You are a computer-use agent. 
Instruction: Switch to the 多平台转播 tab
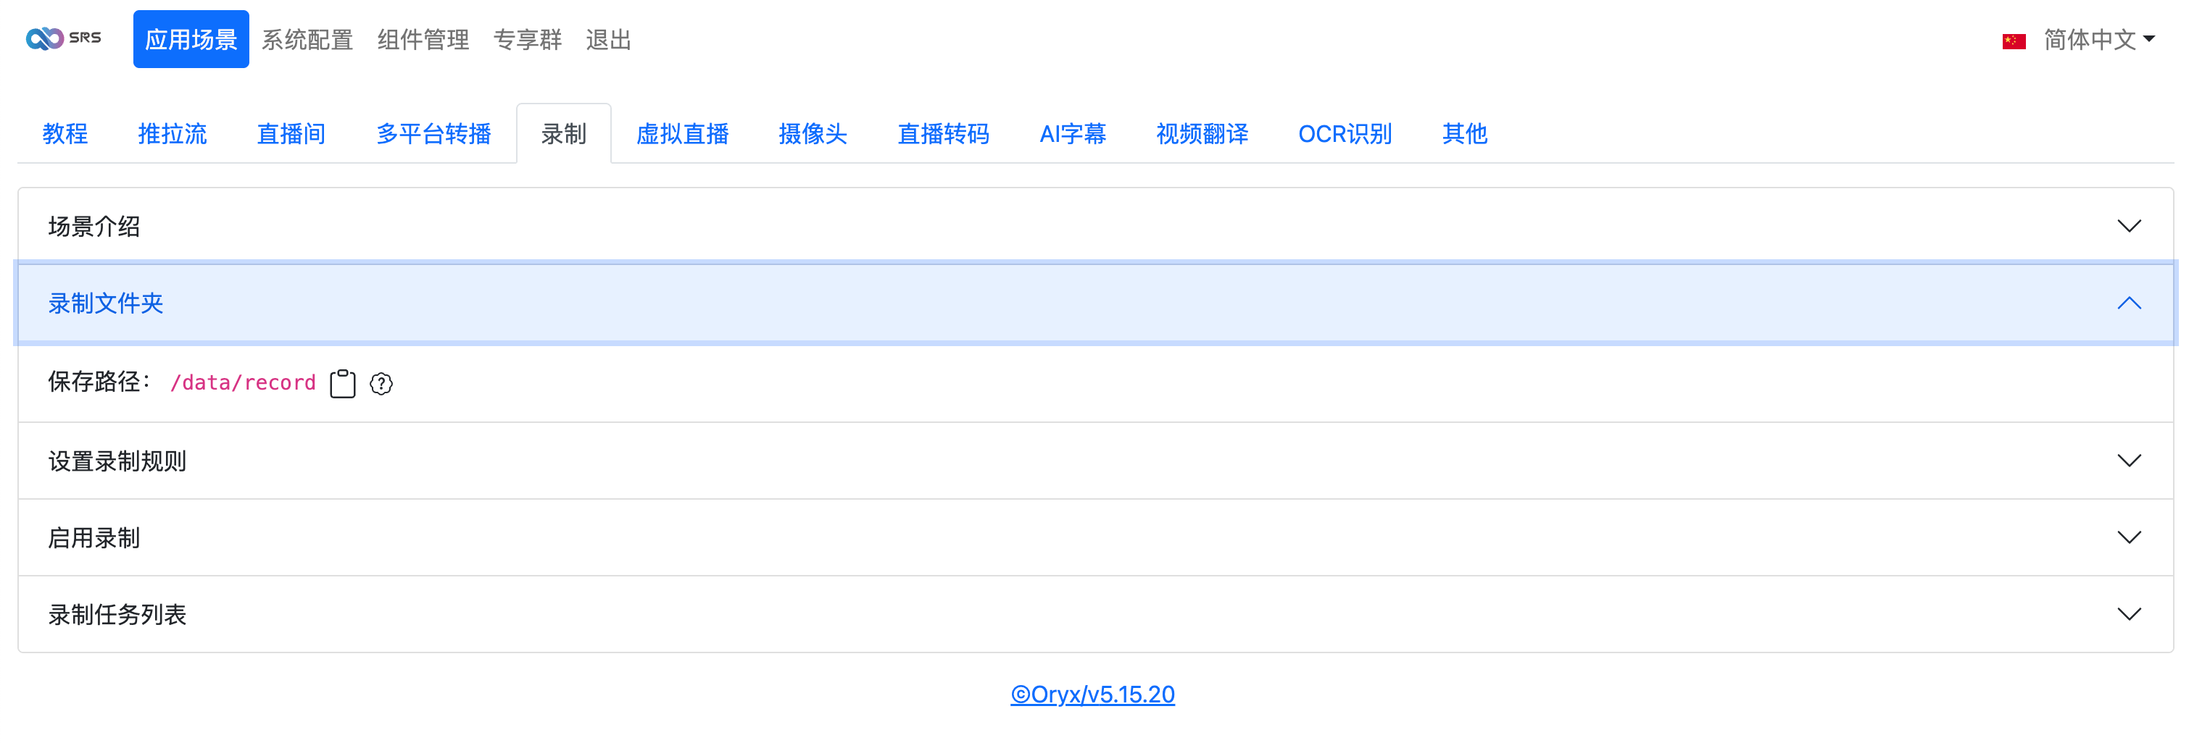433,133
